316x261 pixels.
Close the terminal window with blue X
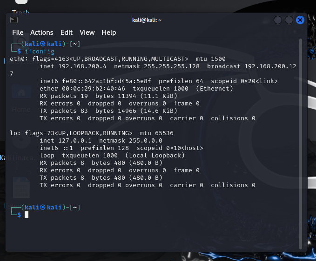coord(300,20)
